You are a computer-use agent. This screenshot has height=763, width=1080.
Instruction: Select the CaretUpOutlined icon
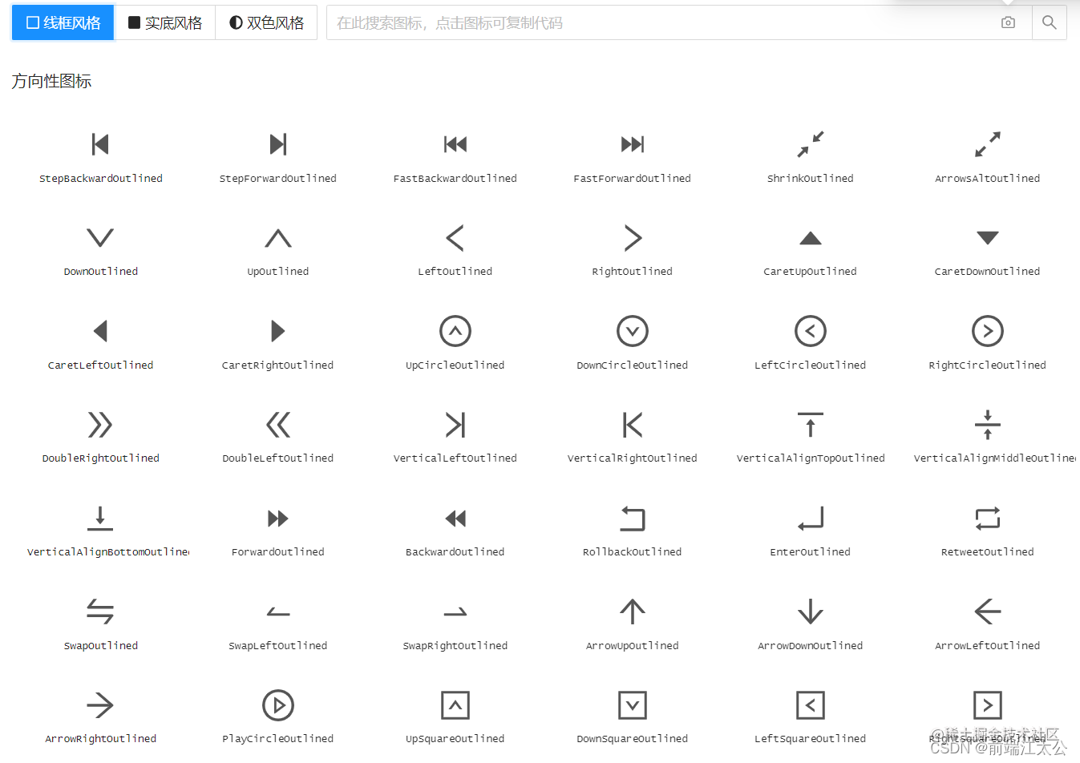pyautogui.click(x=810, y=237)
